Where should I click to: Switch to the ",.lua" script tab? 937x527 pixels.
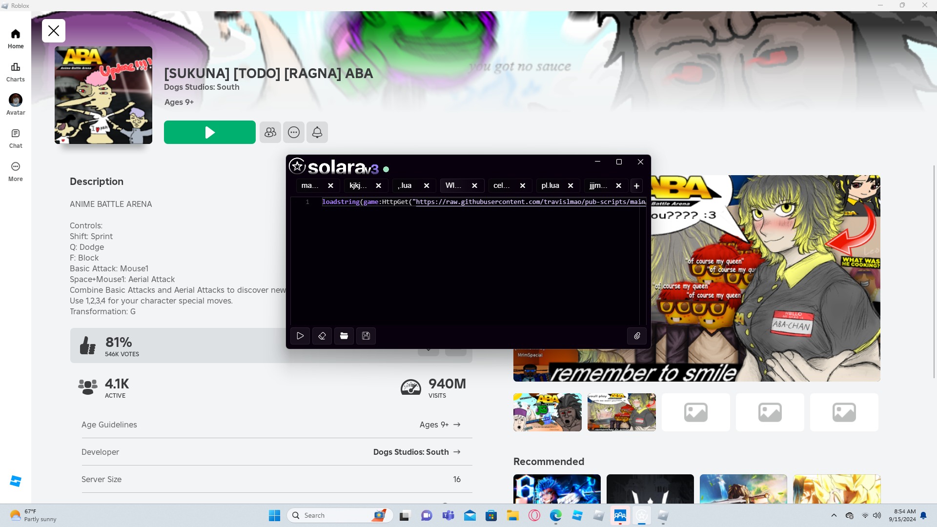[405, 185]
